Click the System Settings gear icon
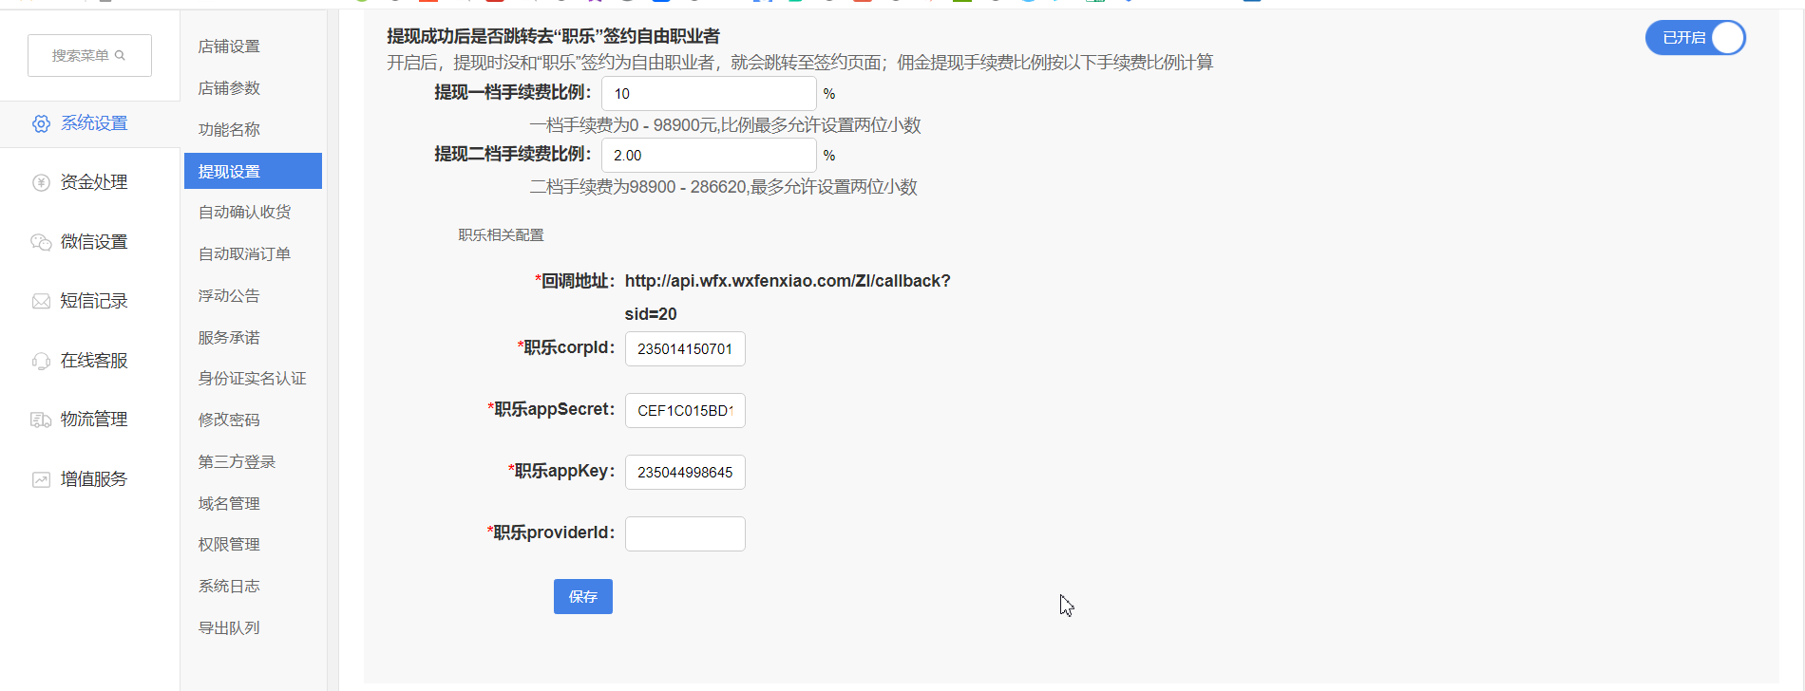This screenshot has width=1805, height=691. 41,124
